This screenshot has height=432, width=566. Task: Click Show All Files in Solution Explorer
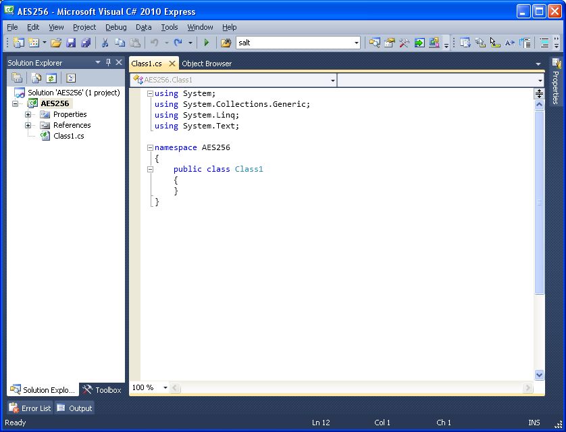36,78
